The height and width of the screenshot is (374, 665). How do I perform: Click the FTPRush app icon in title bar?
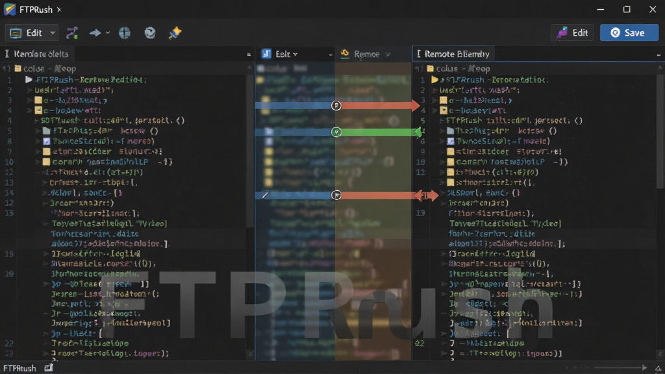point(9,9)
